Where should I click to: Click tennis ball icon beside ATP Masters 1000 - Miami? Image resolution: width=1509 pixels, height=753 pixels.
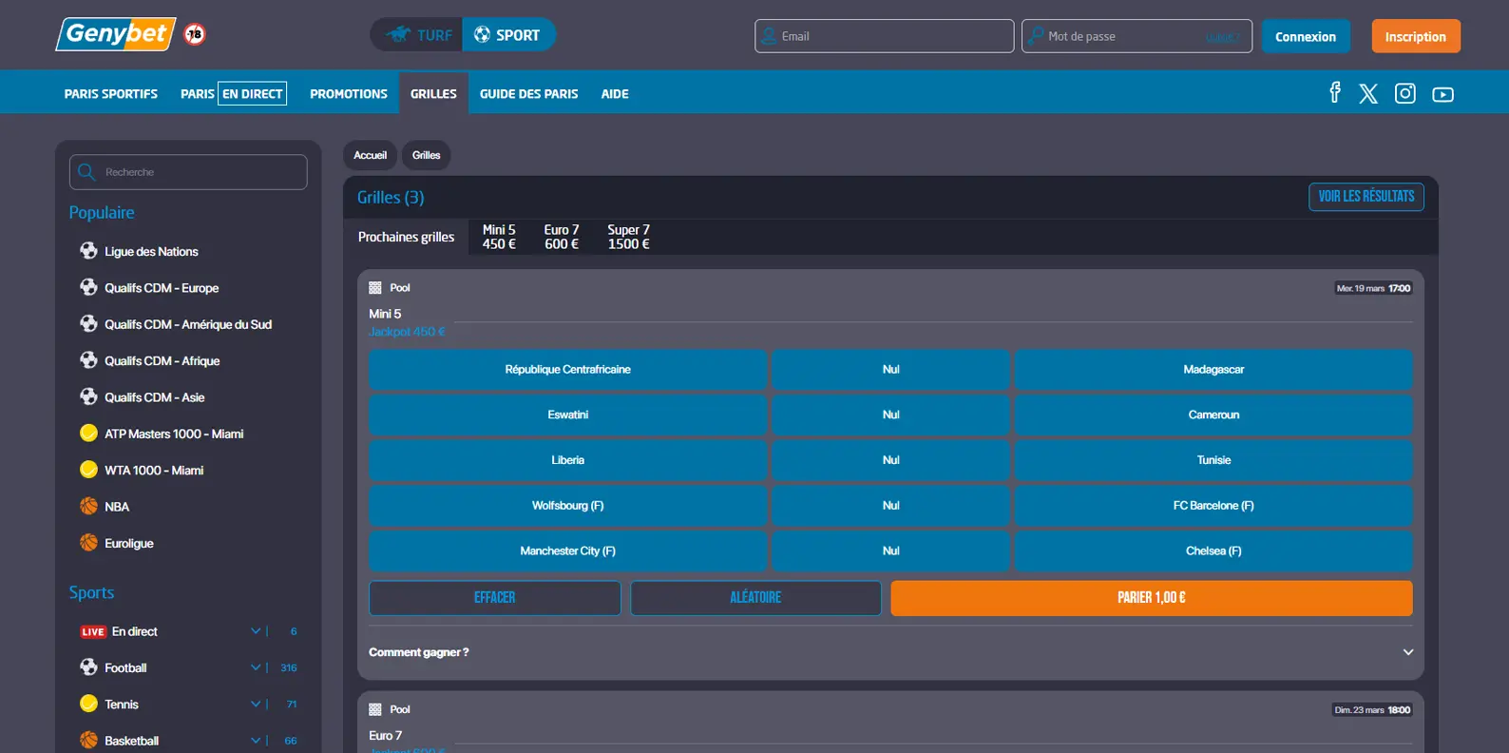(88, 434)
